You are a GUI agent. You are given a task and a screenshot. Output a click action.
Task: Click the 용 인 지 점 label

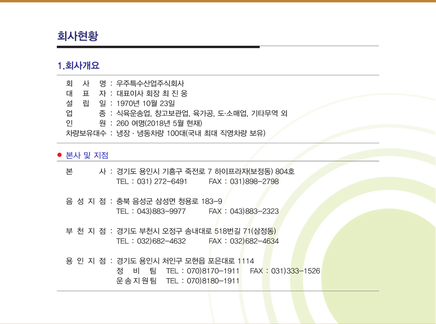coord(86,261)
